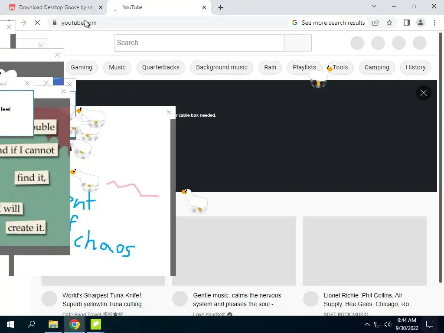Select the Music filter chip

click(117, 67)
